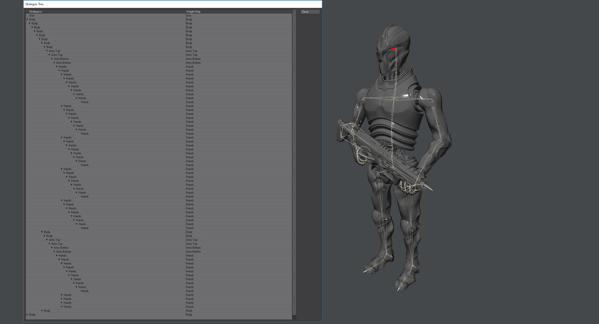Expand the collapsed Body entry at tree bottom
599x324 pixels.
click(x=27, y=314)
